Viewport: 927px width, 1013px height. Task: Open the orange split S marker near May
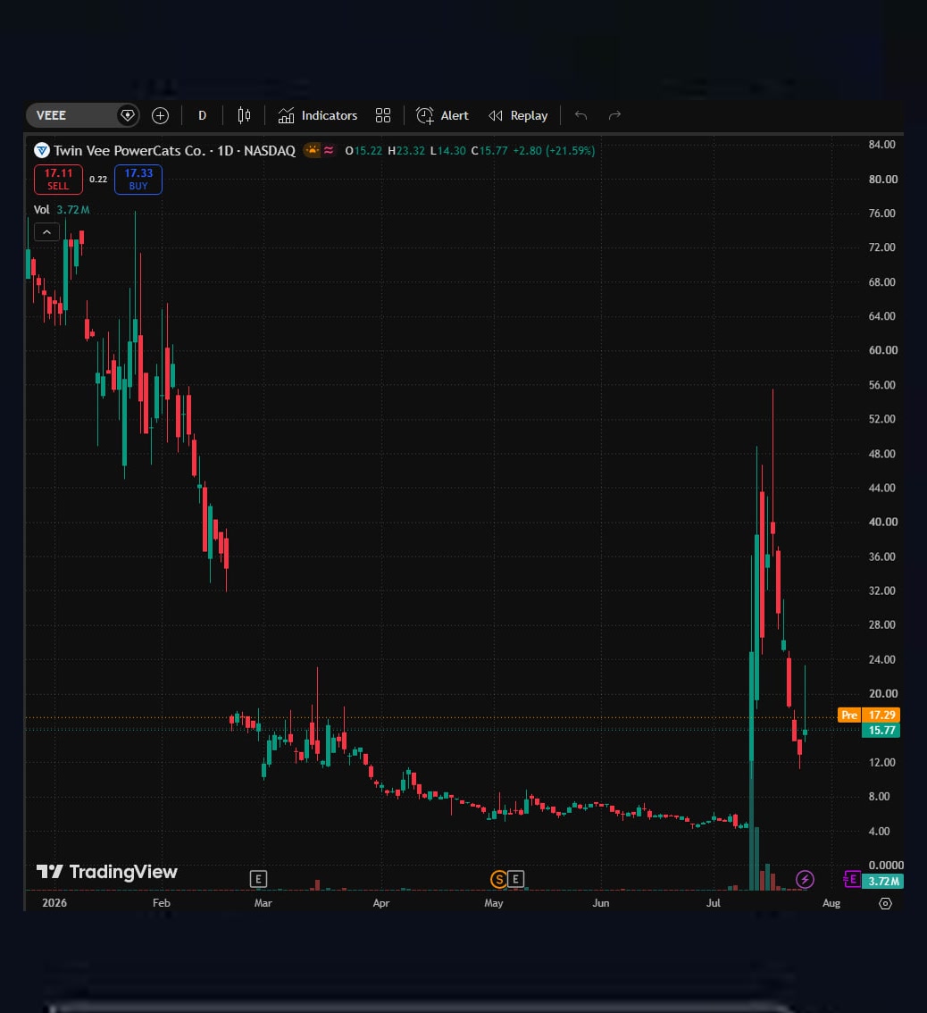tap(498, 879)
